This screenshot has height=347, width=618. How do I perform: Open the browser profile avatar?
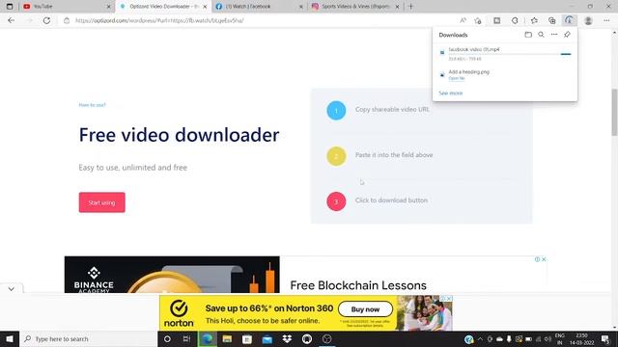coord(588,20)
